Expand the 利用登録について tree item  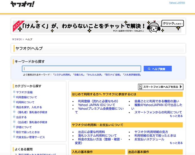click(14, 97)
